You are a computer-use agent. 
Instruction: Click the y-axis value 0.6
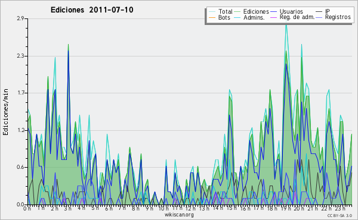click(20, 167)
